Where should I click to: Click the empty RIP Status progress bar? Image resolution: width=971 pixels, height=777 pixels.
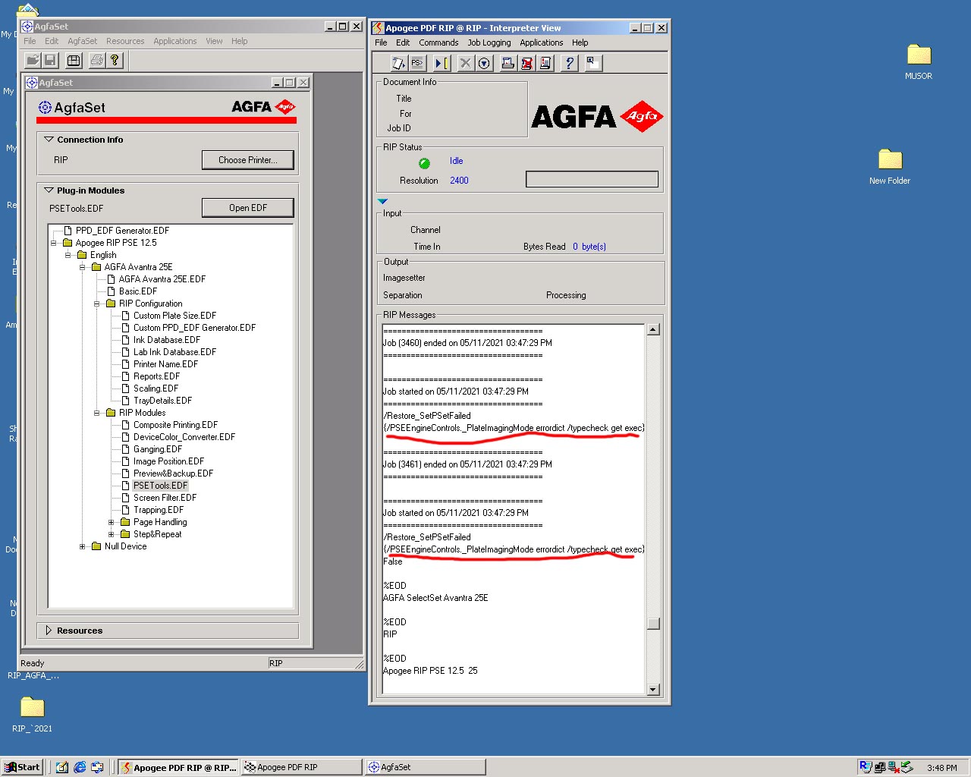592,179
